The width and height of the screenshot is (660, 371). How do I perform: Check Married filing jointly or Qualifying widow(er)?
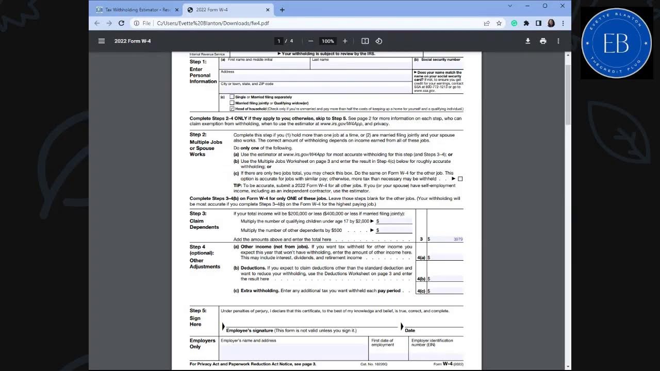coord(232,103)
